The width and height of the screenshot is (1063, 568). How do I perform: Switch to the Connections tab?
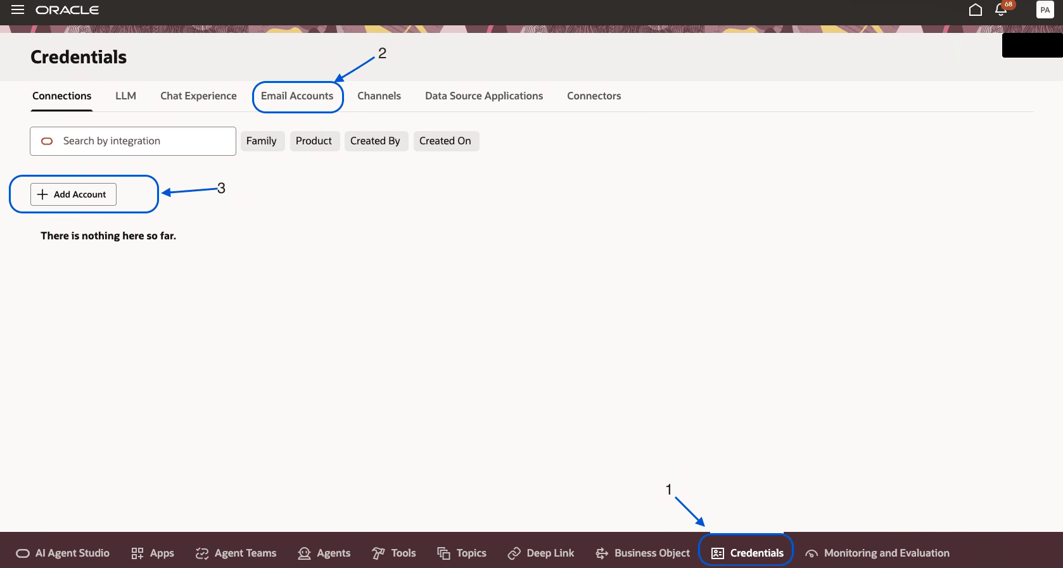pyautogui.click(x=62, y=96)
